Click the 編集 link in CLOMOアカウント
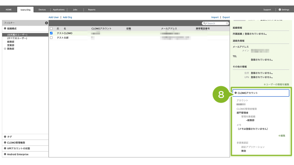 point(283,136)
